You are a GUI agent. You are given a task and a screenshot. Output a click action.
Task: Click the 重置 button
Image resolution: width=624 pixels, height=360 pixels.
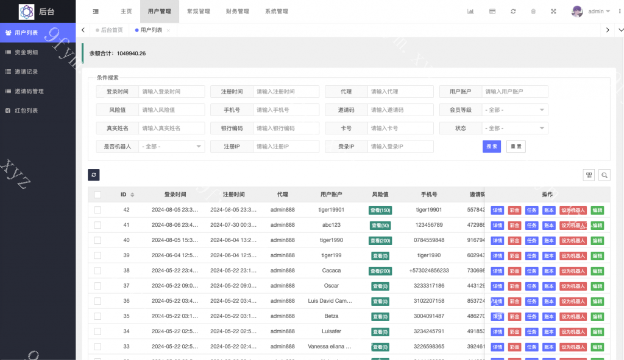point(516,147)
